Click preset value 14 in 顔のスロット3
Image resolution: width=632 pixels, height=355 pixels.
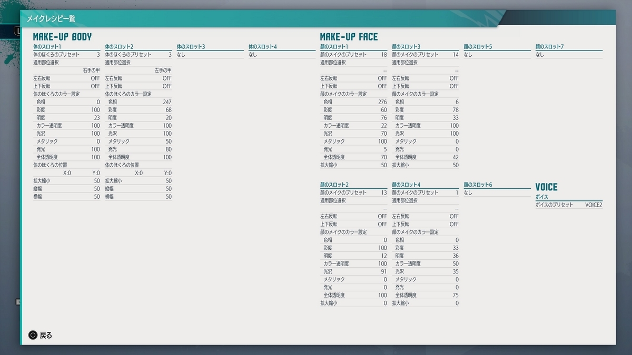[x=456, y=55]
